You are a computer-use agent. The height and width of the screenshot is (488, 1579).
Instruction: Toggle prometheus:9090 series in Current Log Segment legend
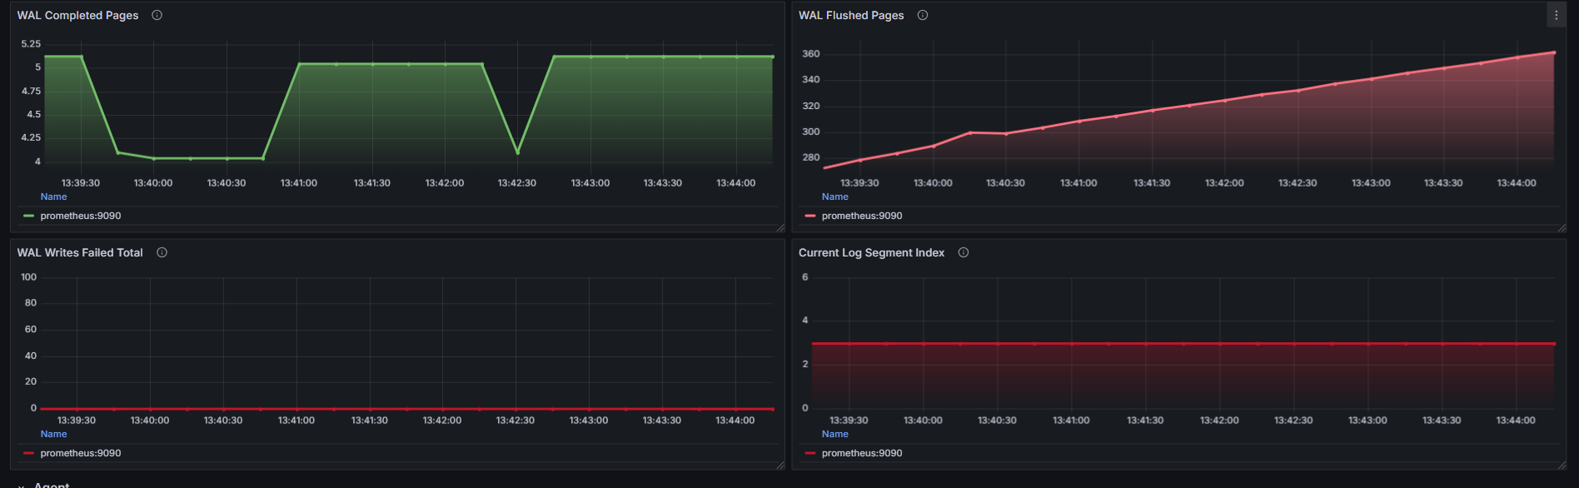[x=861, y=453]
